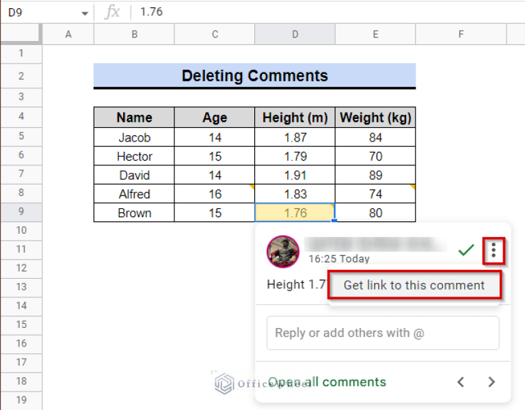The width and height of the screenshot is (525, 410).
Task: Select the cell containing Jacob
Action: point(134,137)
